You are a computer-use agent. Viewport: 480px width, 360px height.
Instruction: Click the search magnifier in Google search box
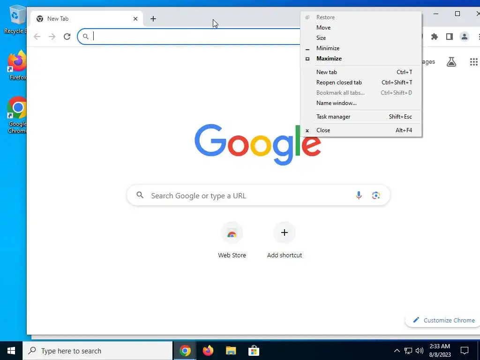[140, 195]
